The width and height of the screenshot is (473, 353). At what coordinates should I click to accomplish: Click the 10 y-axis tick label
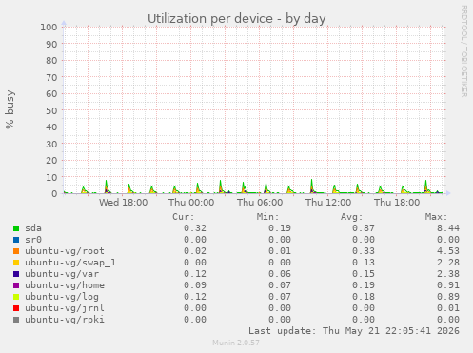click(x=51, y=177)
